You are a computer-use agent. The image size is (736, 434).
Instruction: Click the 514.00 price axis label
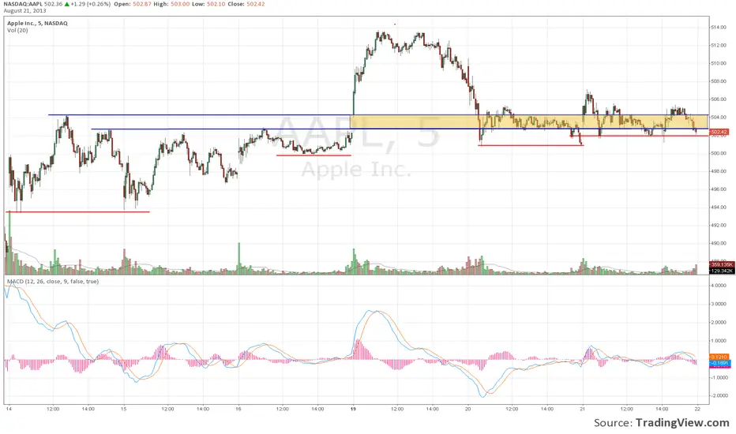[719, 27]
